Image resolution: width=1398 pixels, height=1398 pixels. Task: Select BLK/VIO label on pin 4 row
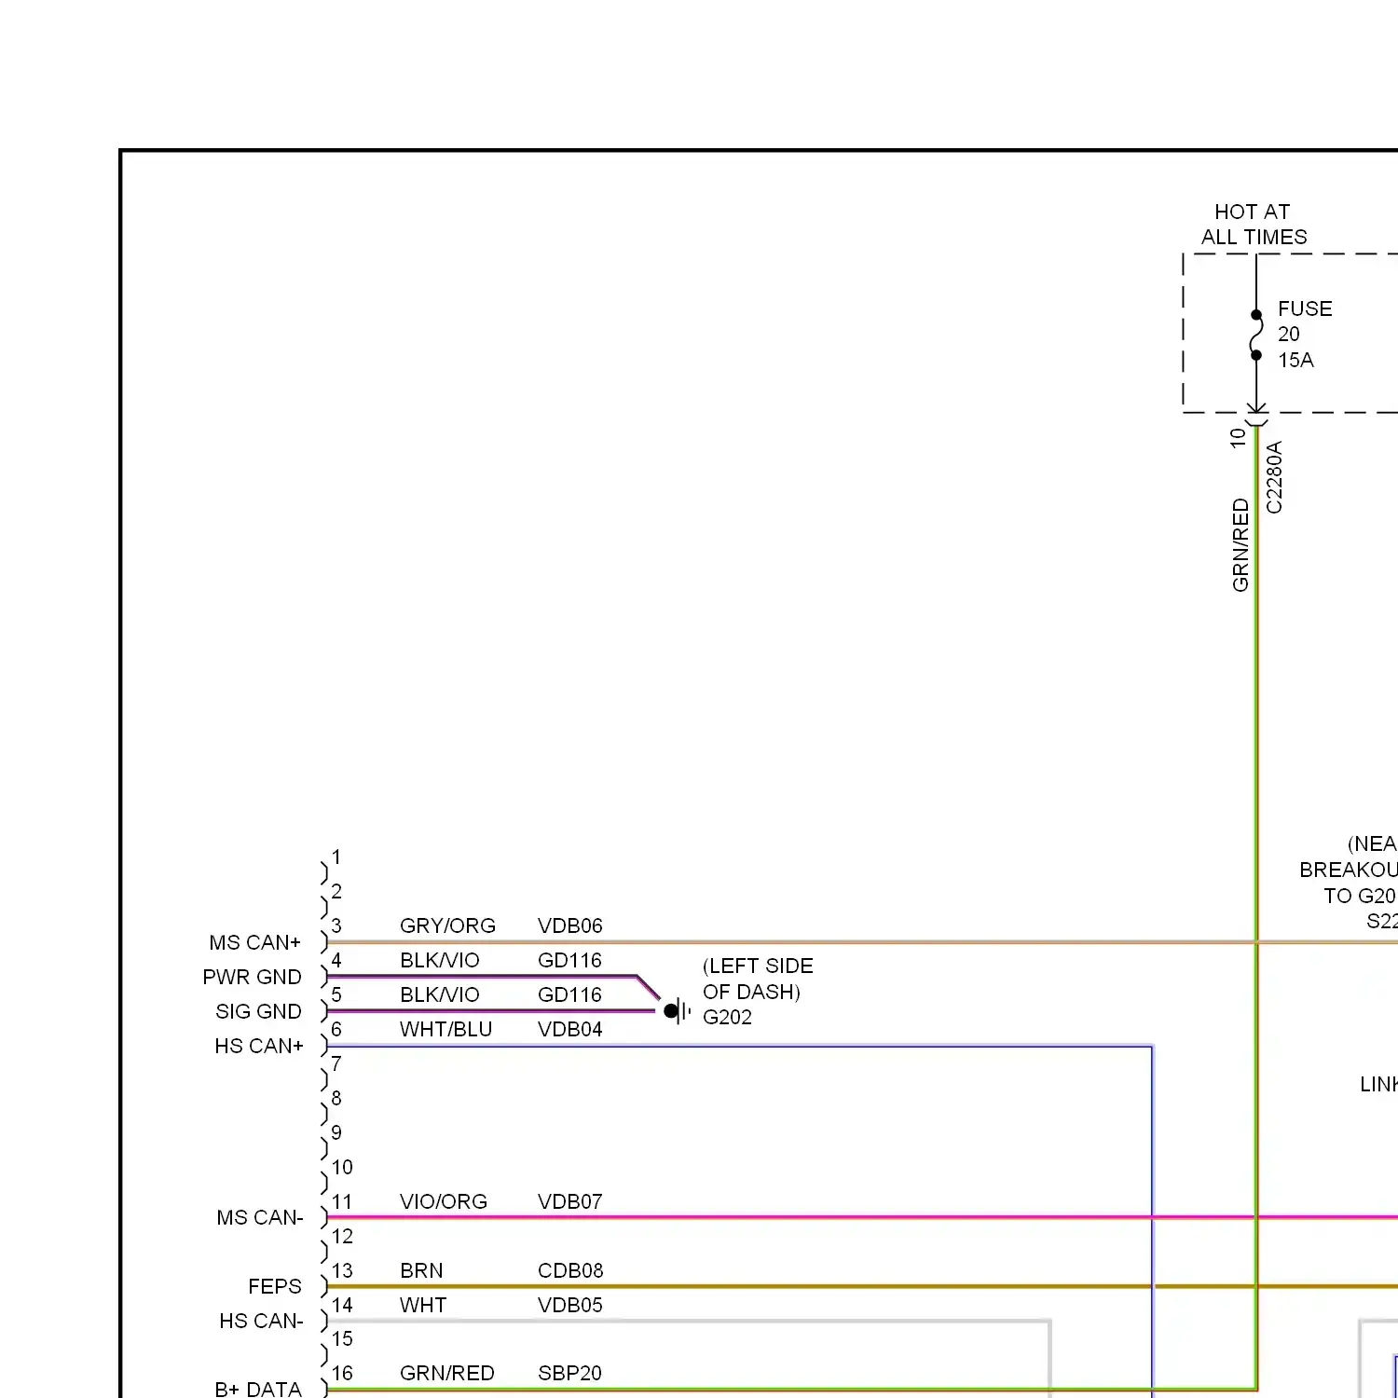click(440, 960)
